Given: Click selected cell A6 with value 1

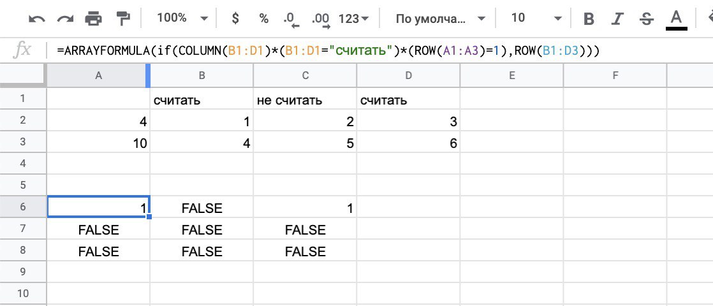Looking at the screenshot, I should 98,207.
